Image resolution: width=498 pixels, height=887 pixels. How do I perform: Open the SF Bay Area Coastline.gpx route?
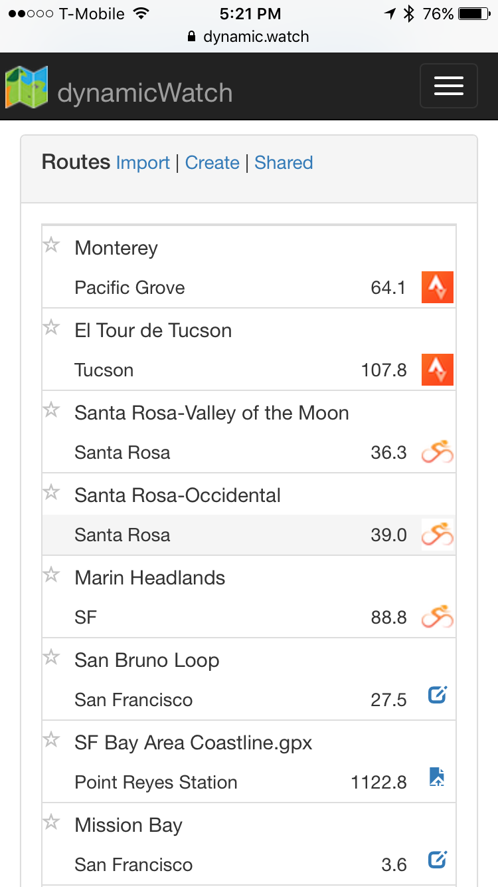(193, 743)
